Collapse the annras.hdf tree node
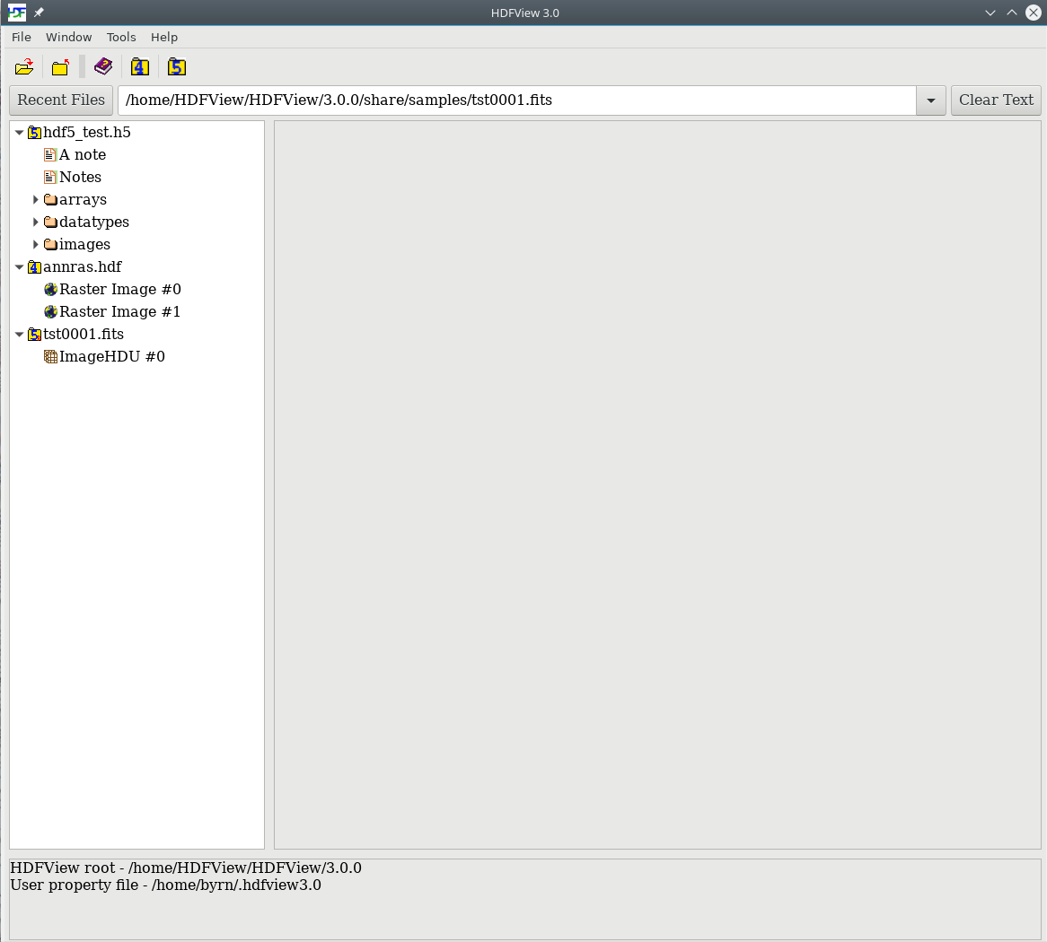The image size is (1047, 942). 20,266
